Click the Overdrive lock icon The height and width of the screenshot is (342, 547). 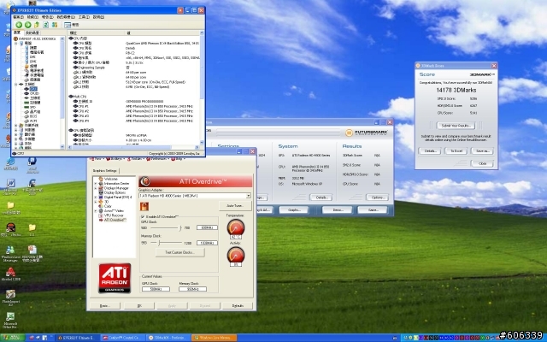(144, 206)
